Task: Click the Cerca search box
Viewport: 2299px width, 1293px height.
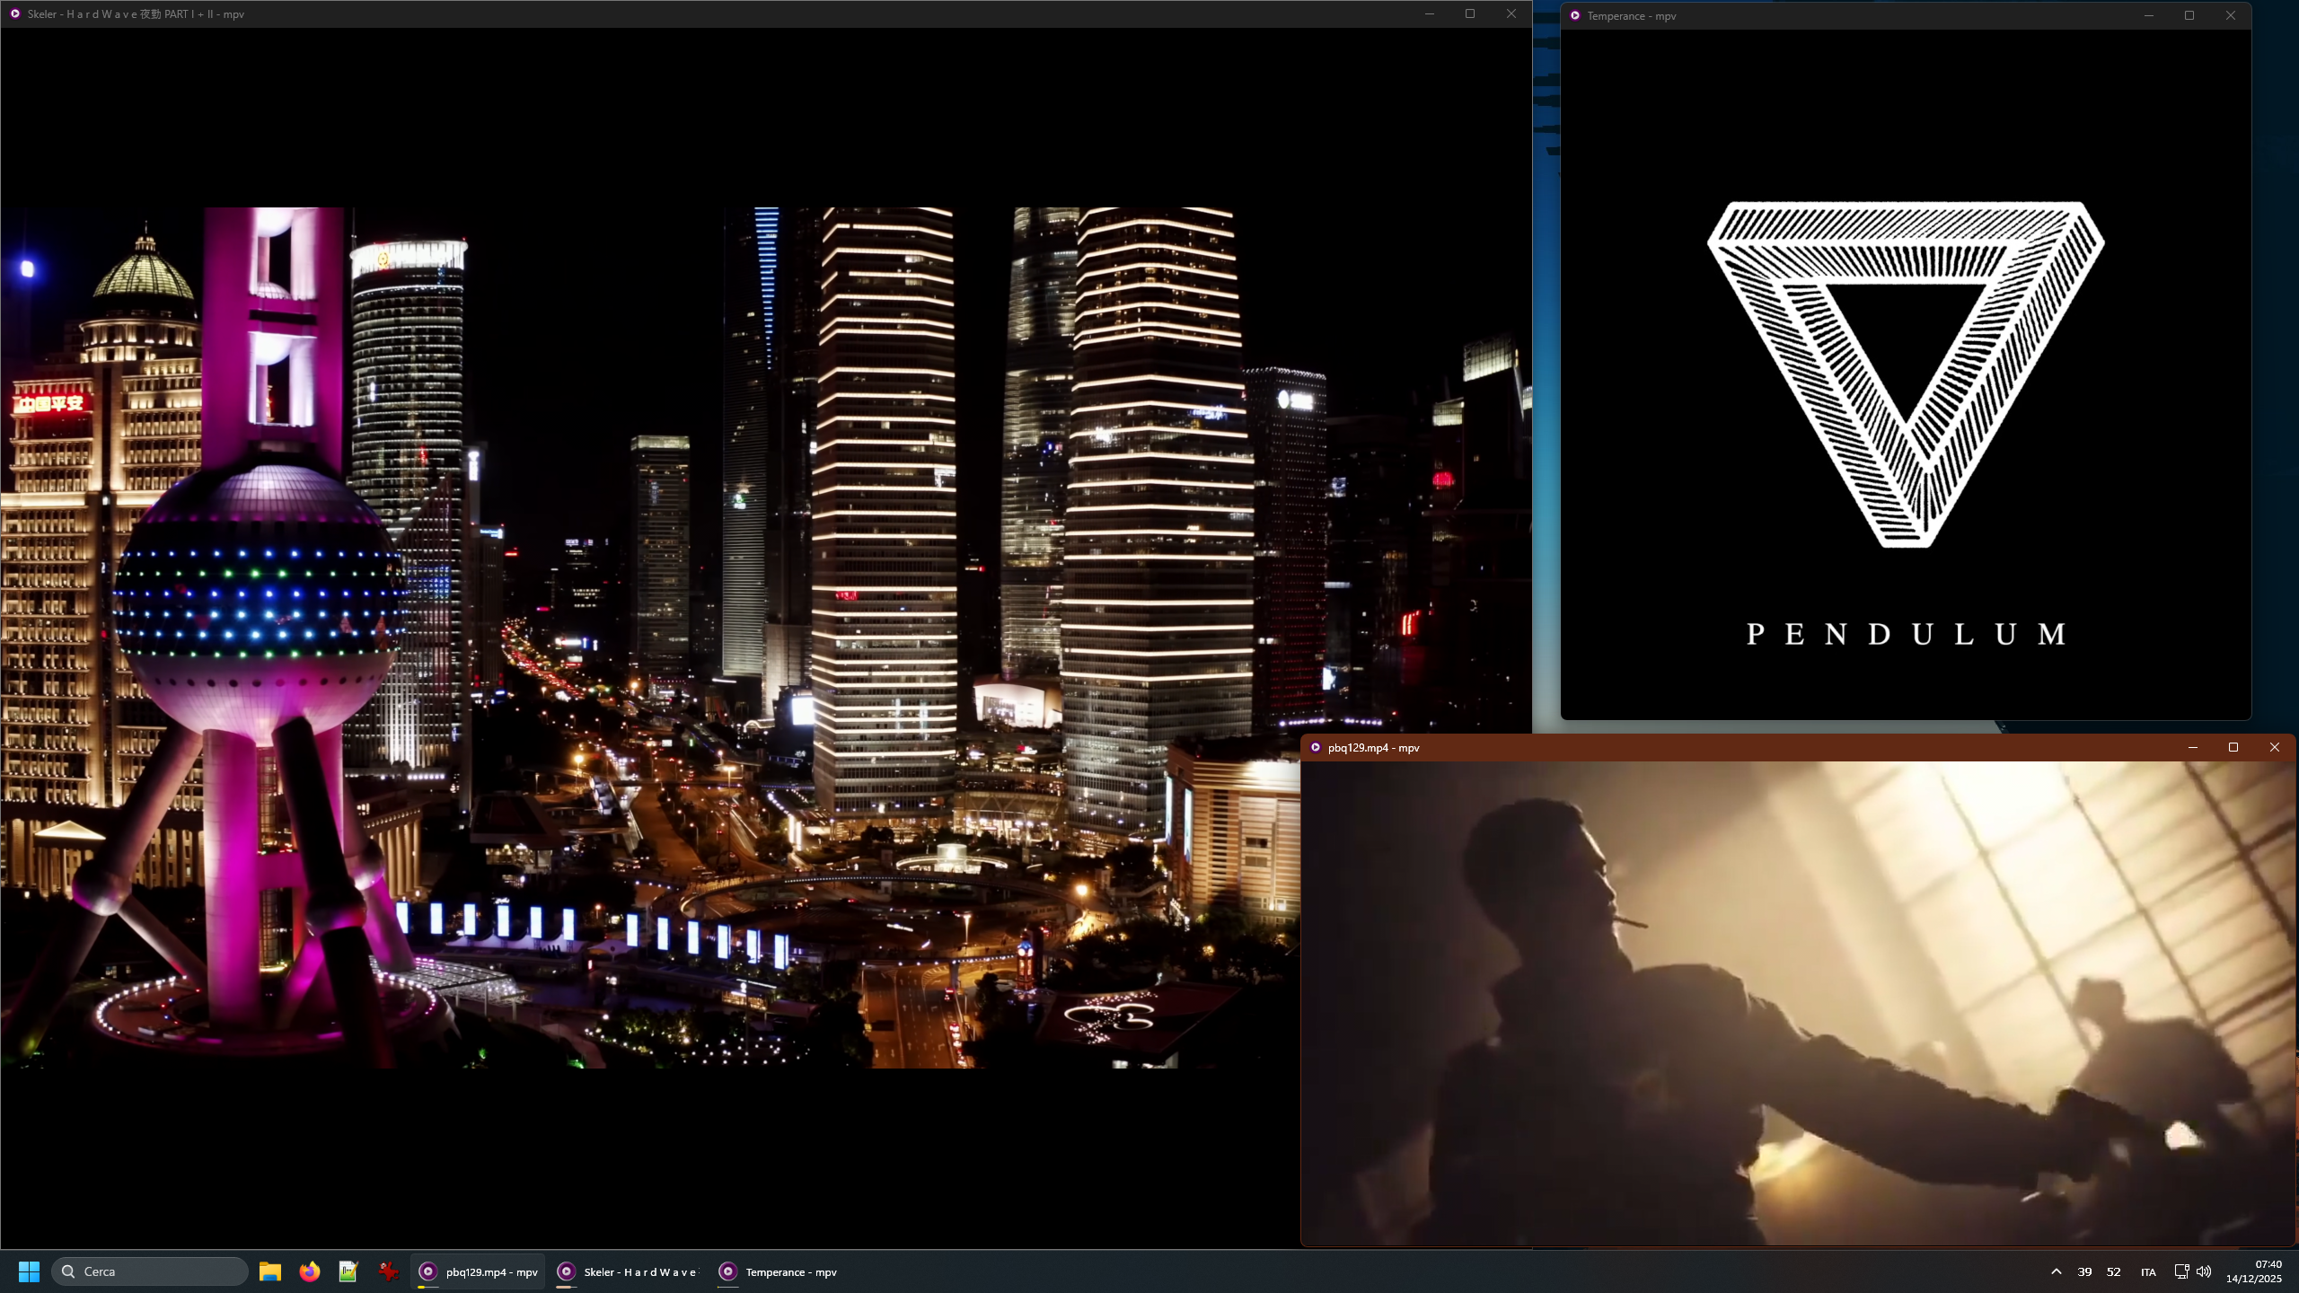Action: [150, 1271]
